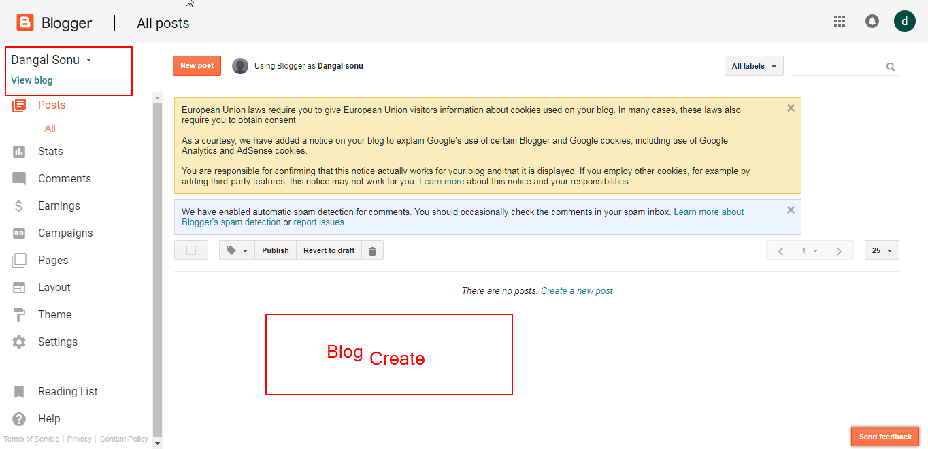The width and height of the screenshot is (928, 449).
Task: Open the Settings section
Action: (58, 342)
